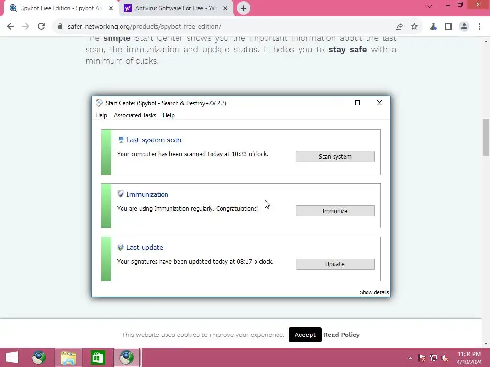
Task: Open the Read Policy link
Action: pos(342,335)
